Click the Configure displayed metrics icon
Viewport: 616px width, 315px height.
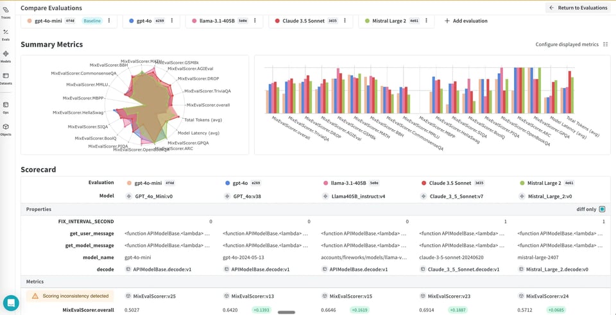click(605, 44)
